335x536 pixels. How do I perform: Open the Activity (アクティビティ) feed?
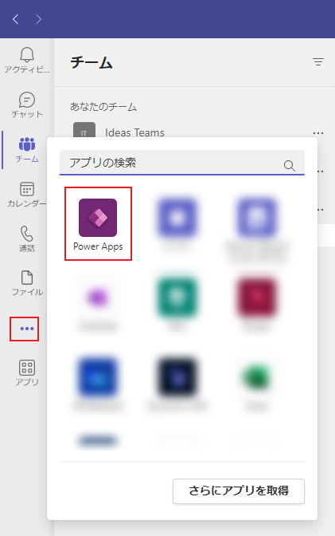[x=27, y=61]
